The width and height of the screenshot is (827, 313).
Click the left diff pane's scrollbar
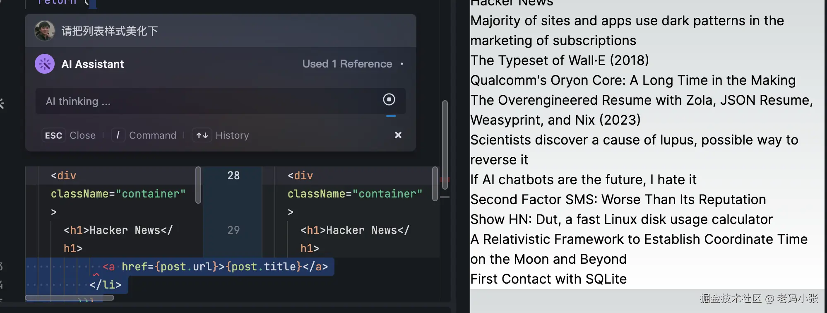198,185
